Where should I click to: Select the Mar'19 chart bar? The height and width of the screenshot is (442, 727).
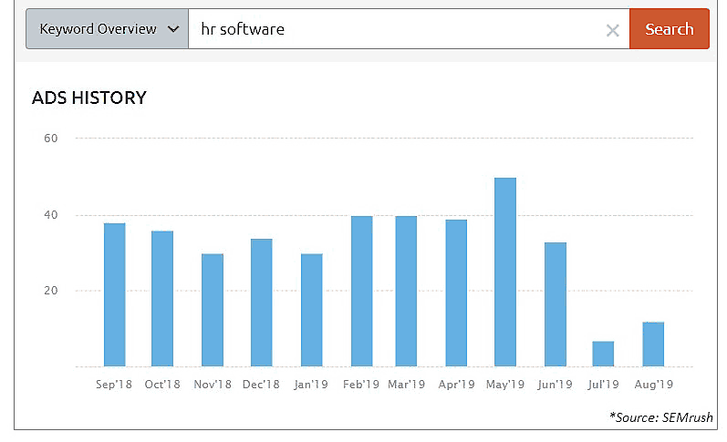coord(406,291)
